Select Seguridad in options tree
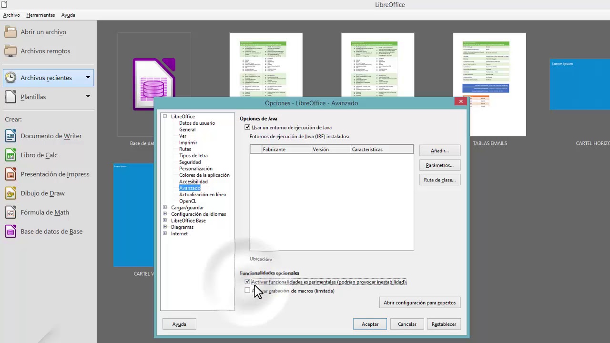This screenshot has height=343, width=610. click(190, 162)
